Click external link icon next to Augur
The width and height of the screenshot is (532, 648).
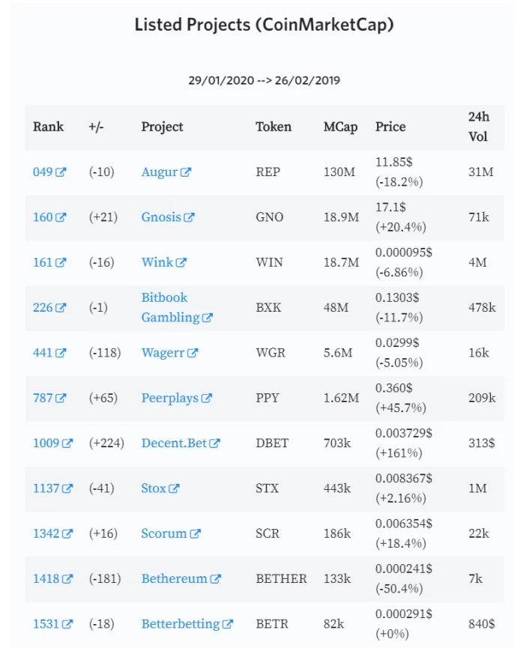pos(186,172)
